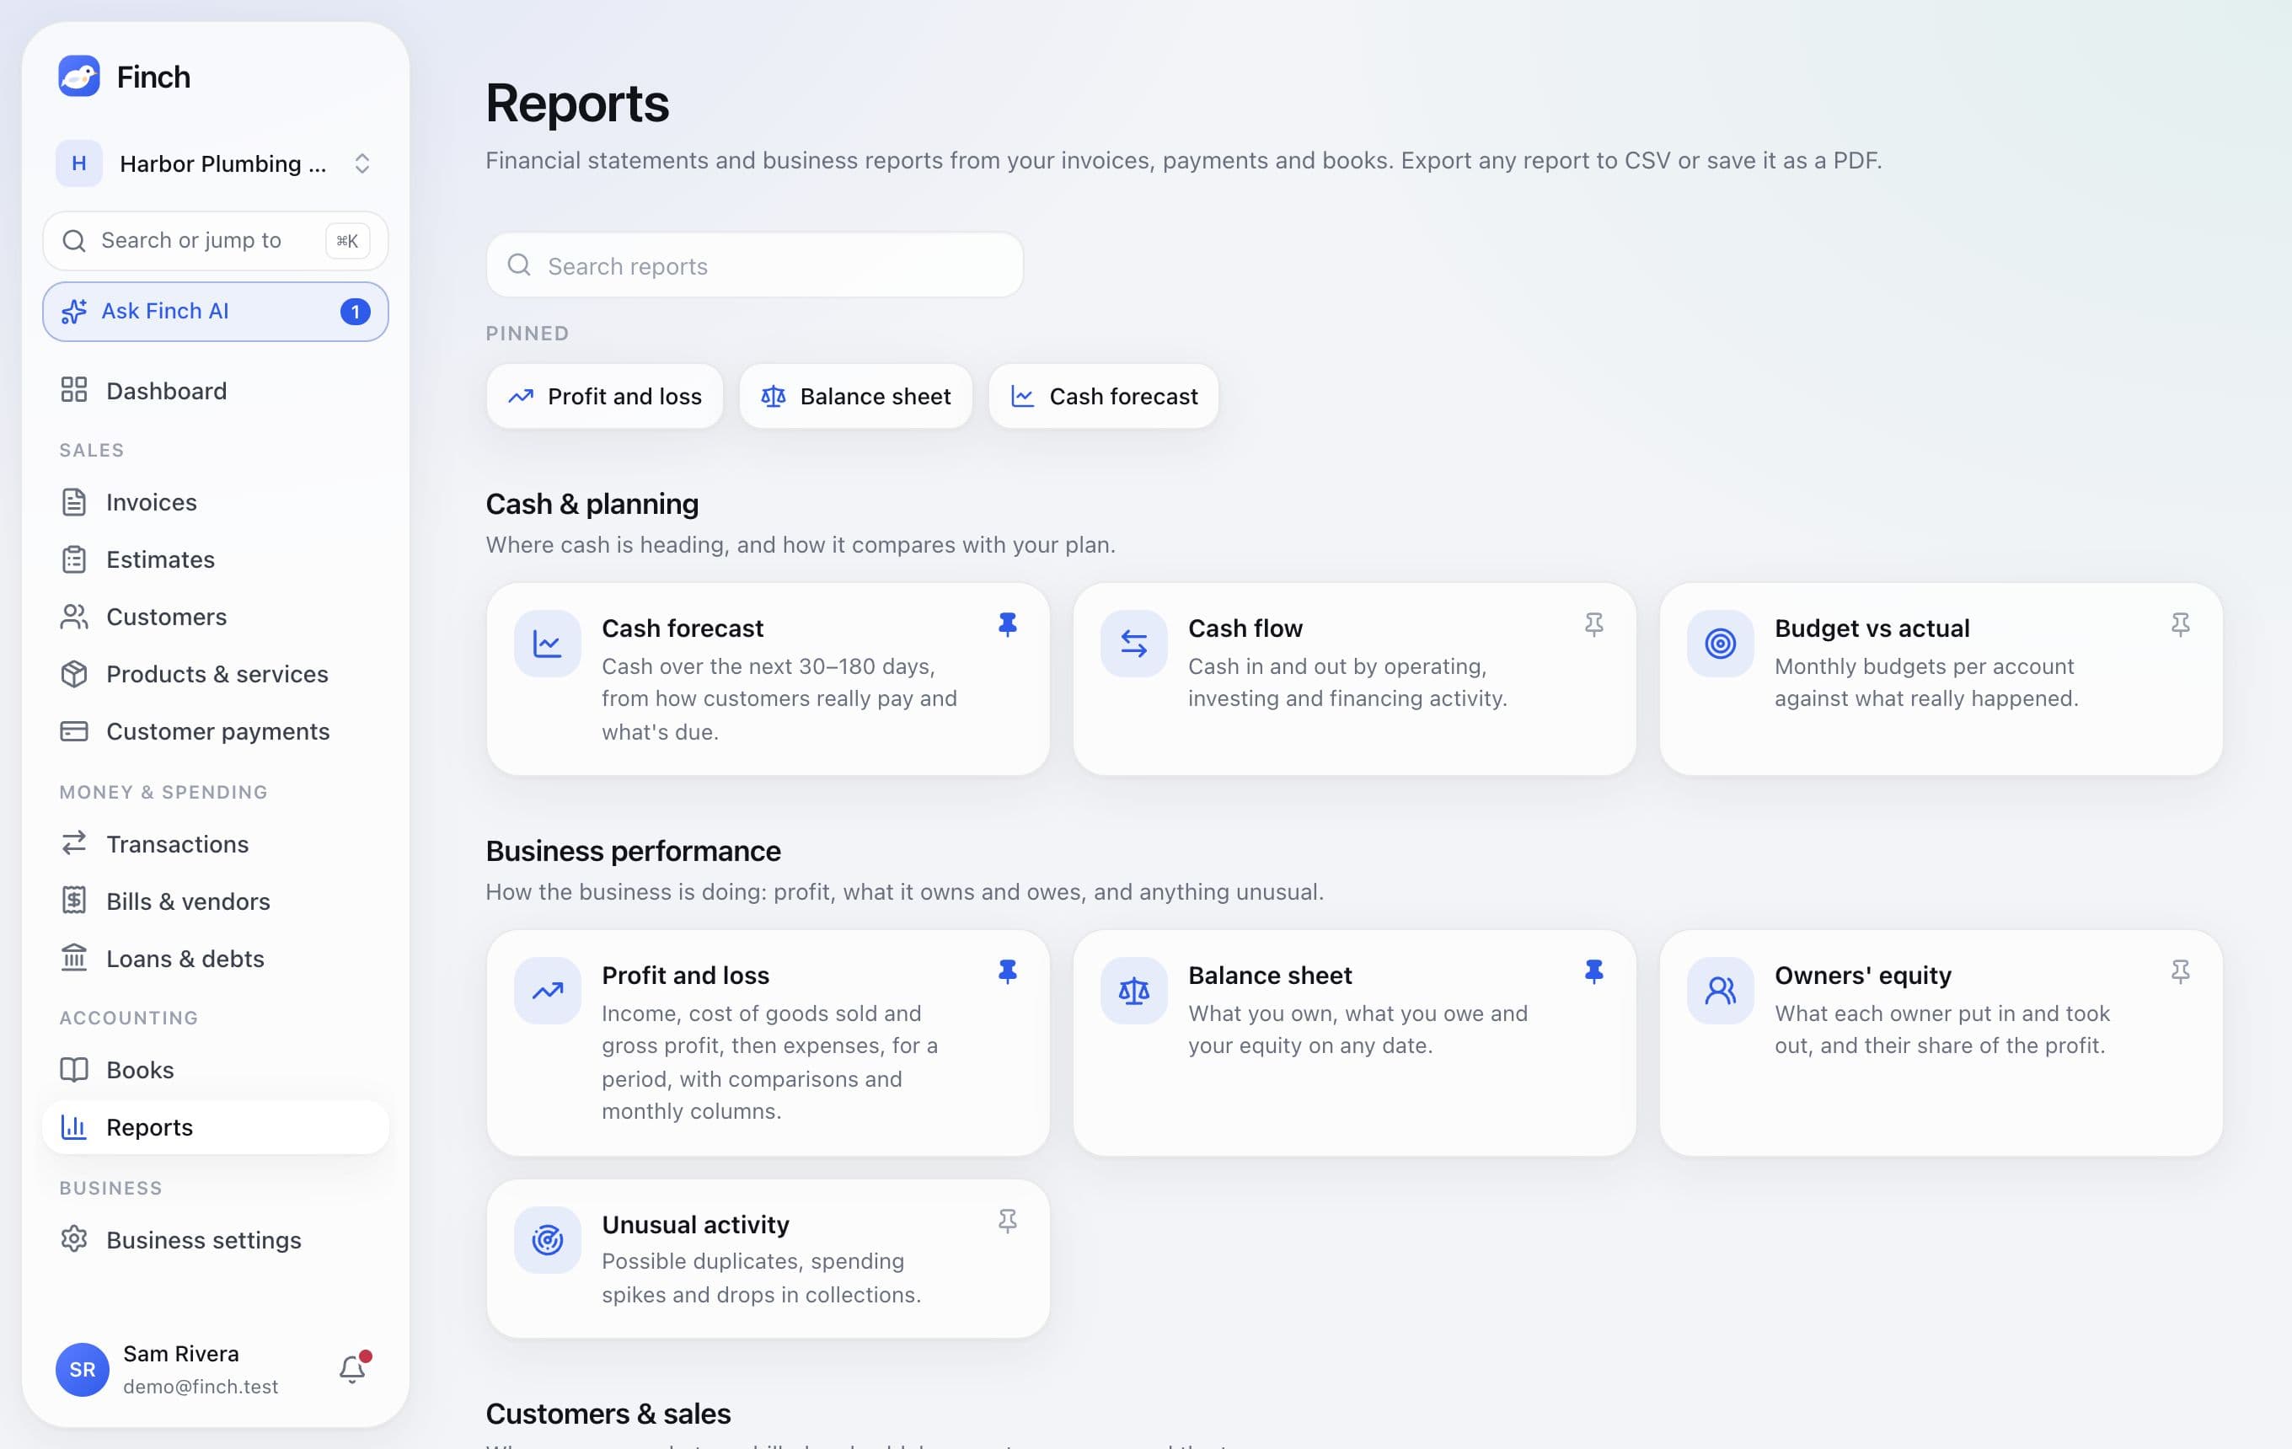Viewport: 2292px width, 1449px height.
Task: Open pinned Profit and loss chip
Action: [604, 396]
